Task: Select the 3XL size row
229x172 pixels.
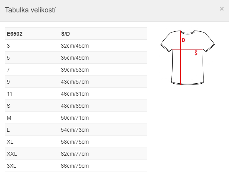Action: pos(76,166)
